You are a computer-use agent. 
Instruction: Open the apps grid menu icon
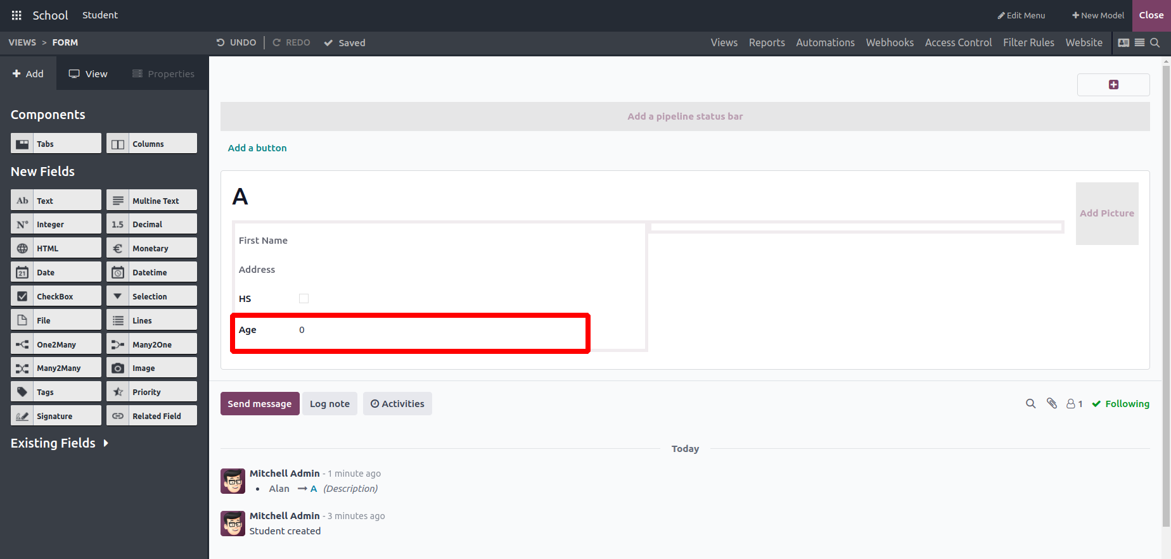(16, 15)
